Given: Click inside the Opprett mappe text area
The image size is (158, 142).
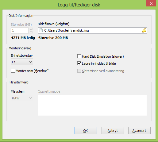Looking at the screenshot, I should [x=92, y=105].
